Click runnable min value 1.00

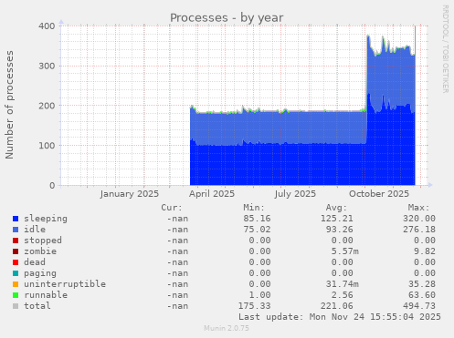tap(259, 295)
